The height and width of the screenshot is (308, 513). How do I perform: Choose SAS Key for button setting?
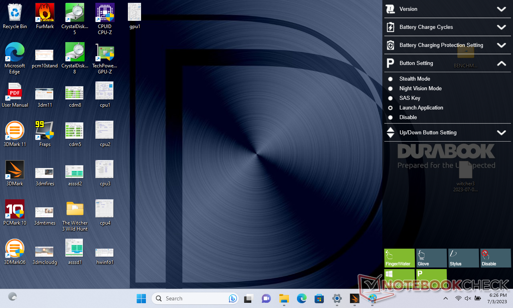click(390, 98)
